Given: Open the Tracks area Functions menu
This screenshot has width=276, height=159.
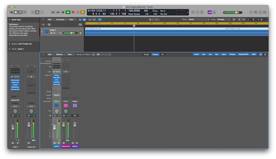Looking at the screenshot, I should [x=61, y=20].
